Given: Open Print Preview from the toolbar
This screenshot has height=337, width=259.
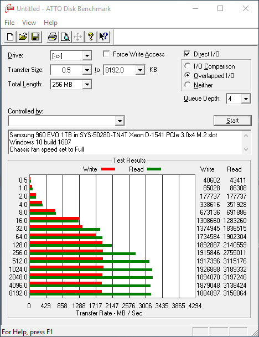Looking at the screenshot, I should pyautogui.click(x=65, y=37).
